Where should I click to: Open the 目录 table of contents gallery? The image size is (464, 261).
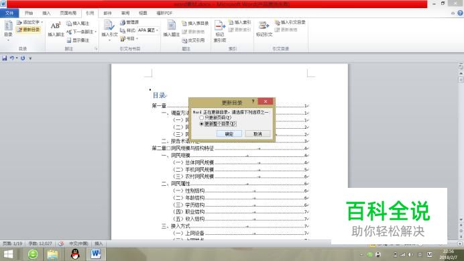8,30
